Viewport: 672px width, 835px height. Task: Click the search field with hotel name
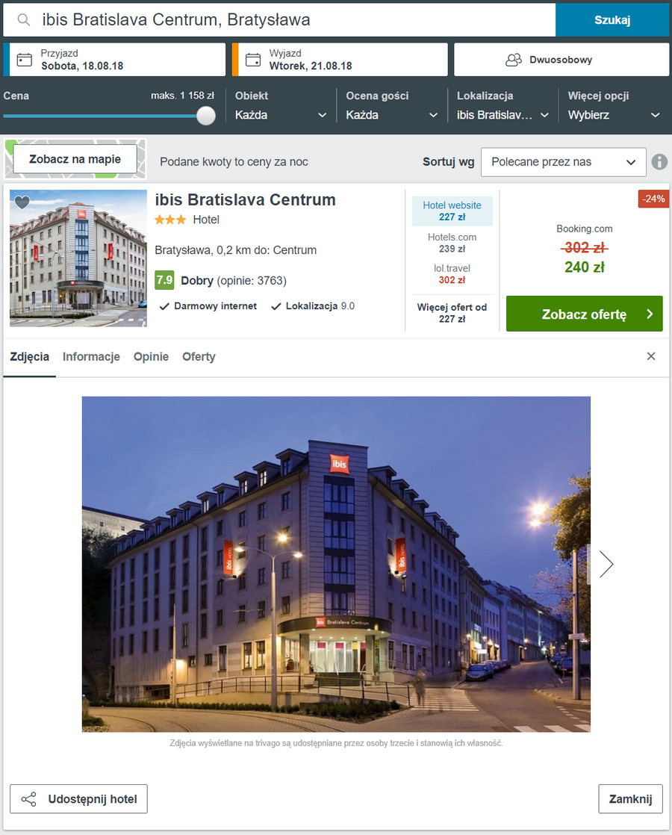pyautogui.click(x=279, y=20)
